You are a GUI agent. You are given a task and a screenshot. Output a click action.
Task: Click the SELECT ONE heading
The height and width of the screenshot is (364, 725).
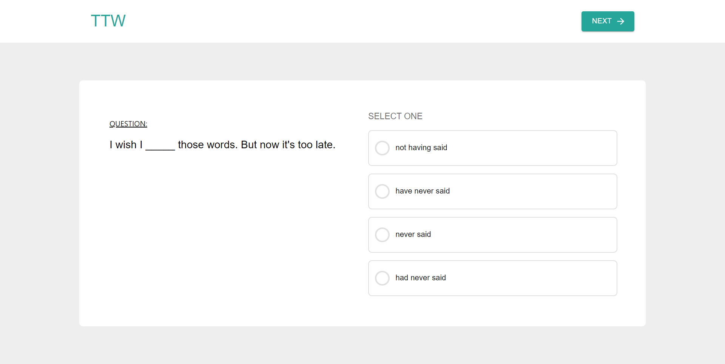coord(395,116)
